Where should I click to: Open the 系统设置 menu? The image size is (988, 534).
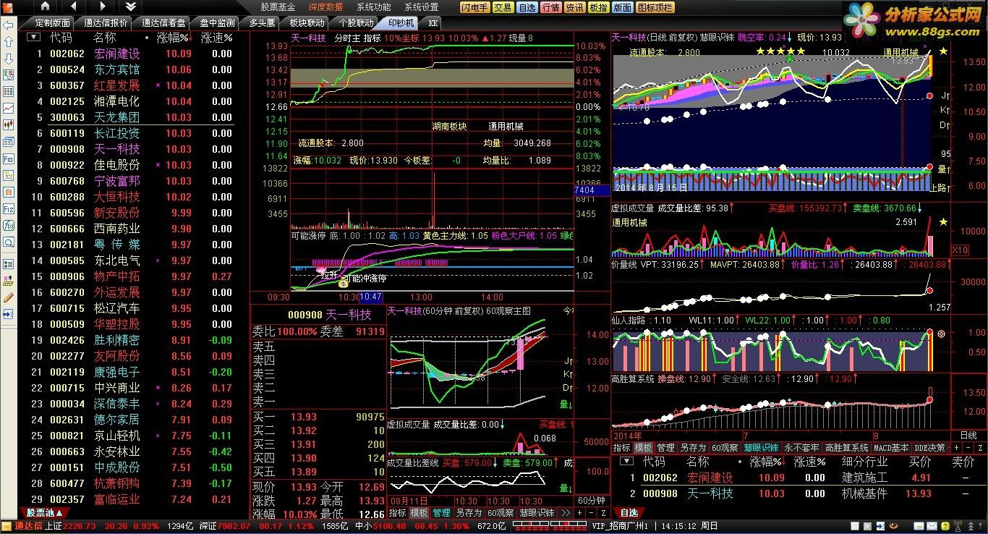click(421, 7)
